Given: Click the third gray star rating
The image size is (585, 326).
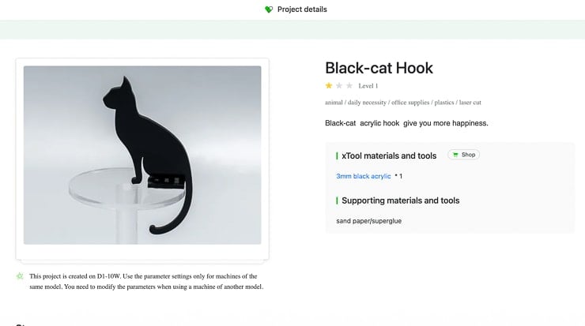Looking at the screenshot, I should pyautogui.click(x=349, y=86).
